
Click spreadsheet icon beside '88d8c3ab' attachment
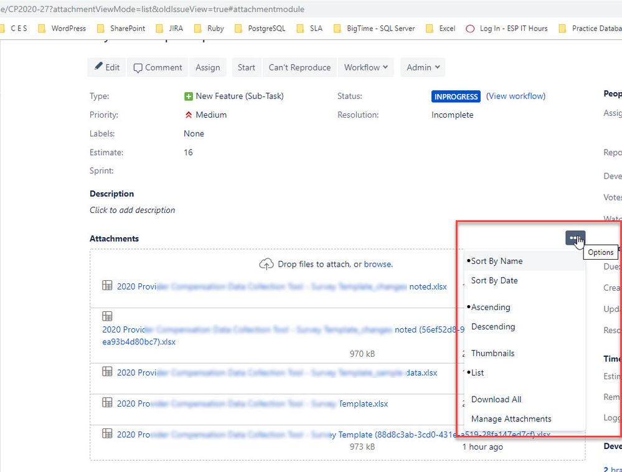coord(107,433)
